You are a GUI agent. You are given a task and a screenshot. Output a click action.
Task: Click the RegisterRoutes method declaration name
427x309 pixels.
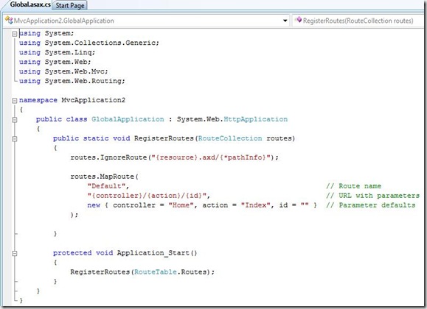pos(164,138)
